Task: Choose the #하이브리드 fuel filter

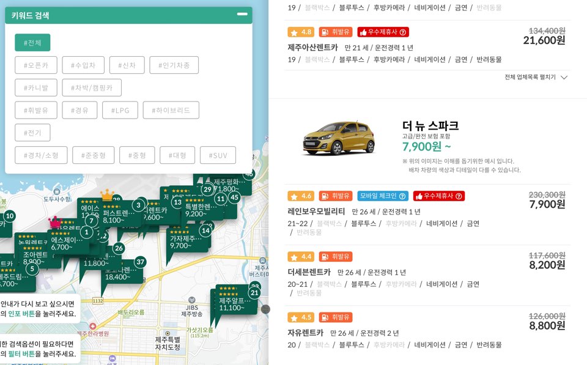Action: 171,110
